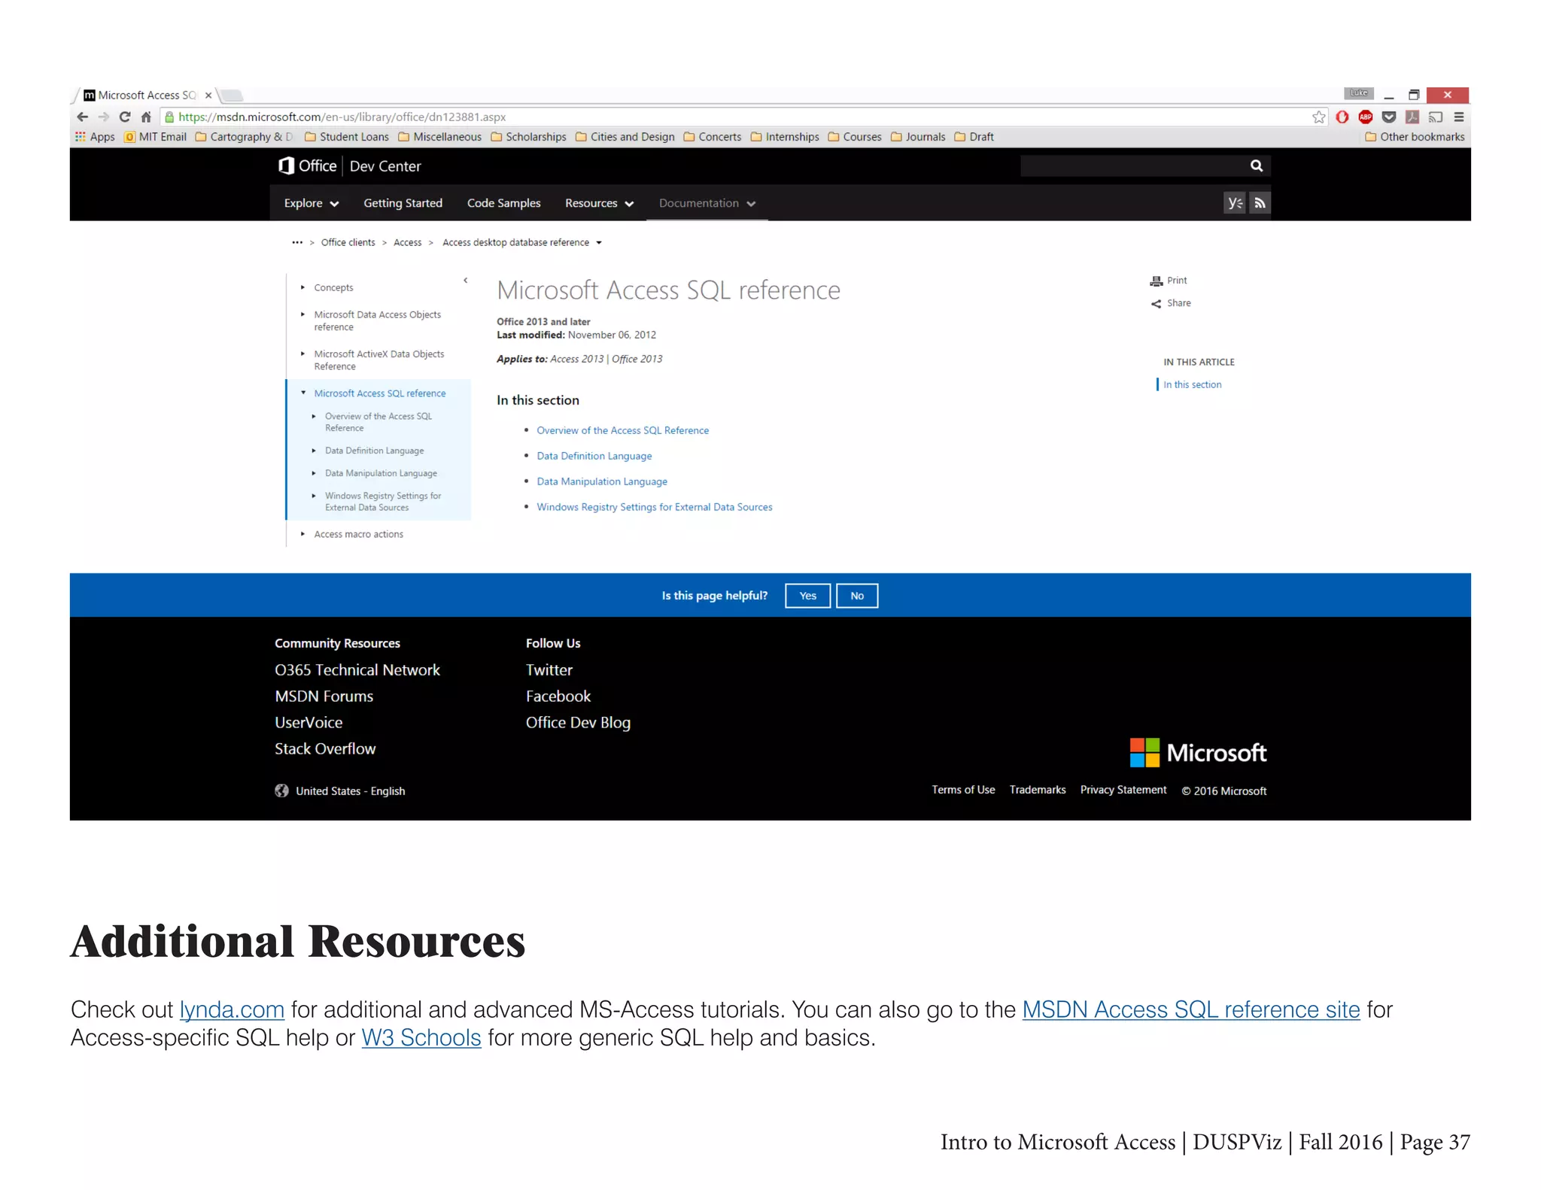Expand Microsoft Data Access Objects reference node
The image size is (1541, 1190).
[x=302, y=314]
